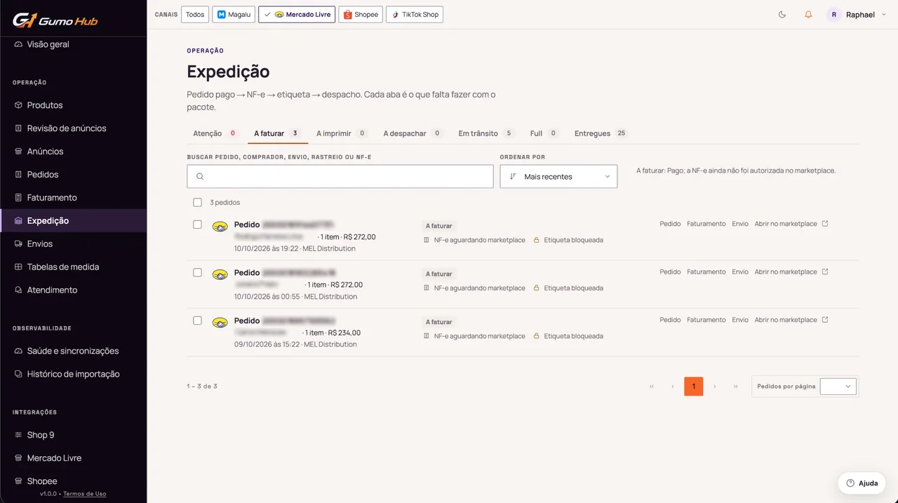
Task: Check the order from 10/10/2026 00:55
Action: tap(197, 272)
